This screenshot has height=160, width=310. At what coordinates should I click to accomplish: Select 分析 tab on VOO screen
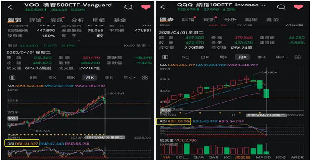[77, 20]
